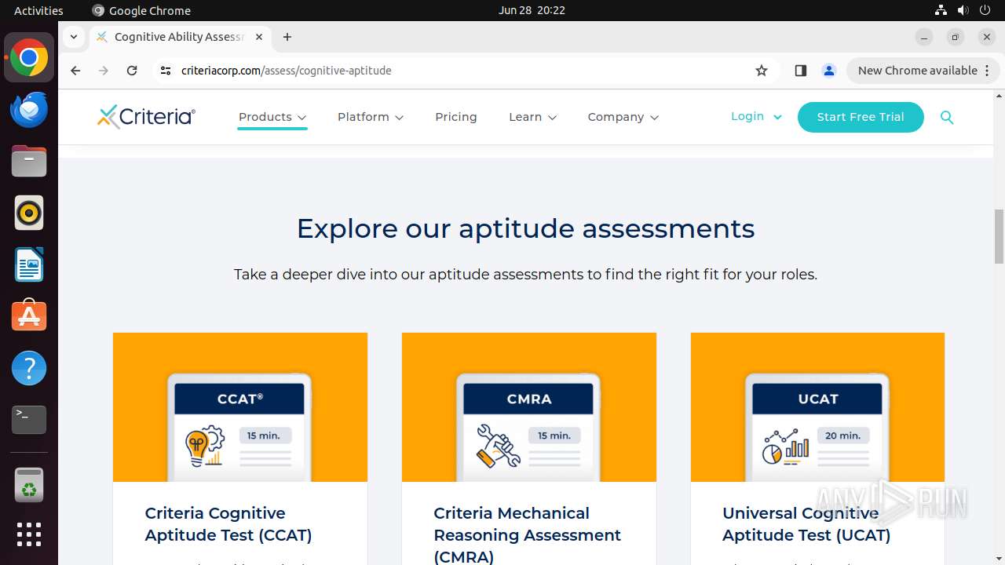Launch Thunderbird Mail from dock

point(29,110)
